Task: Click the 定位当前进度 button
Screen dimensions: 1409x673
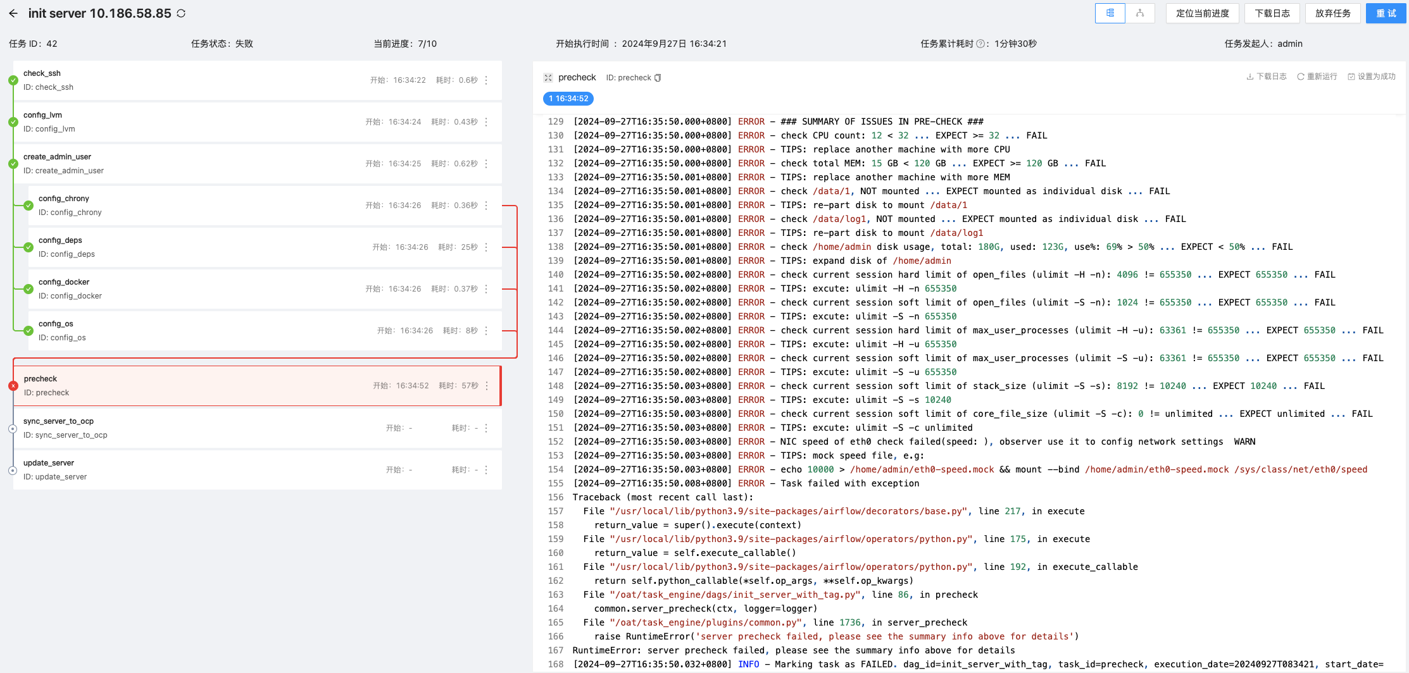Action: [x=1202, y=13]
